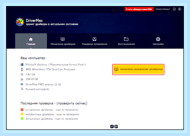Viewport: 190px width, 136px height.
Task: Select the AMD Athlon 7750 Dual-Core Processor text
Action: 50,70
